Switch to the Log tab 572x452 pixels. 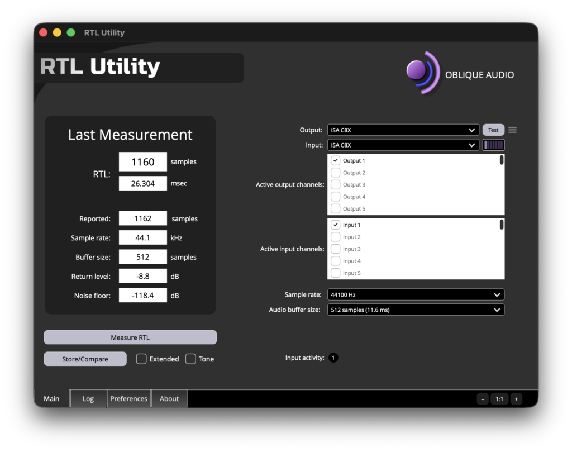click(88, 399)
